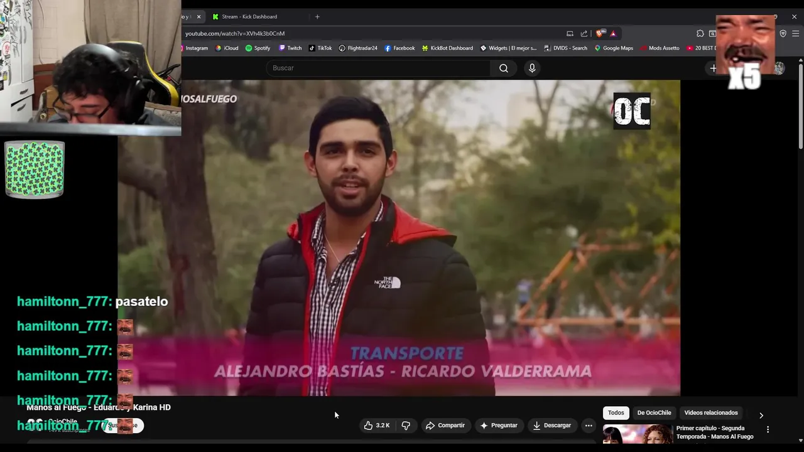Screen dimensions: 804x452
Task: Open the Compartir share dialog
Action: 445,425
